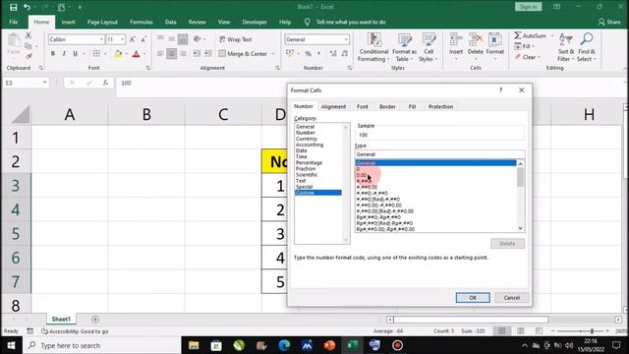Save the workbook from quick access toolbar
The width and height of the screenshot is (629, 354).
(13, 7)
